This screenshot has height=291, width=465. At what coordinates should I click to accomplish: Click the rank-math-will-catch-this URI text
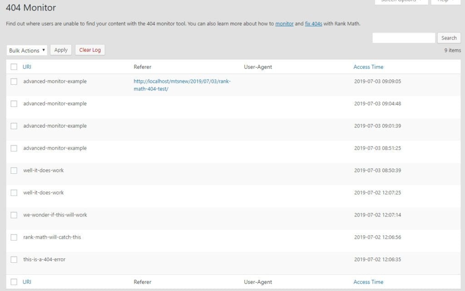(52, 237)
